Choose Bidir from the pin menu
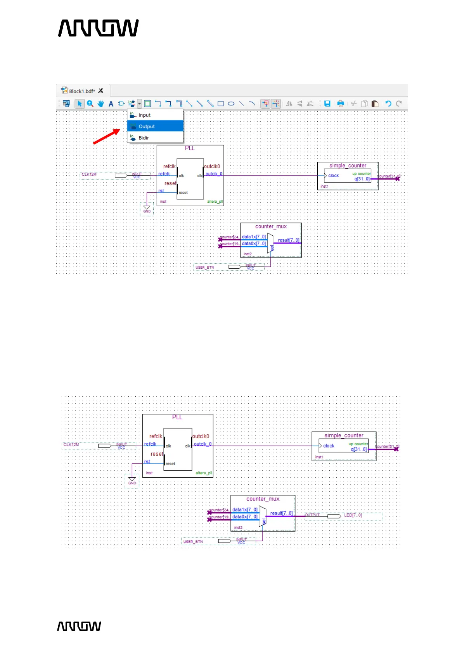 155,138
